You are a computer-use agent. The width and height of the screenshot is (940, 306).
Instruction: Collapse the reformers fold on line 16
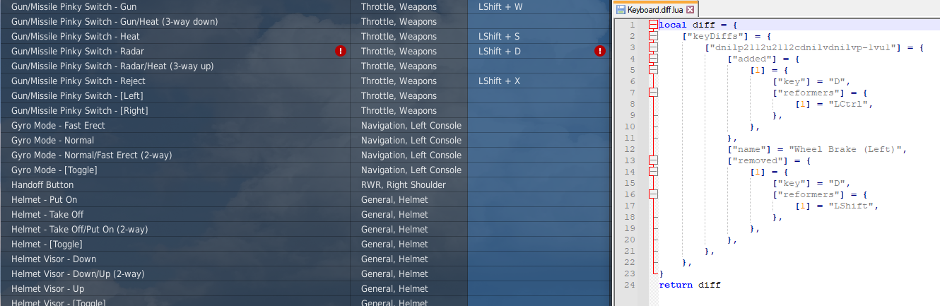652,194
